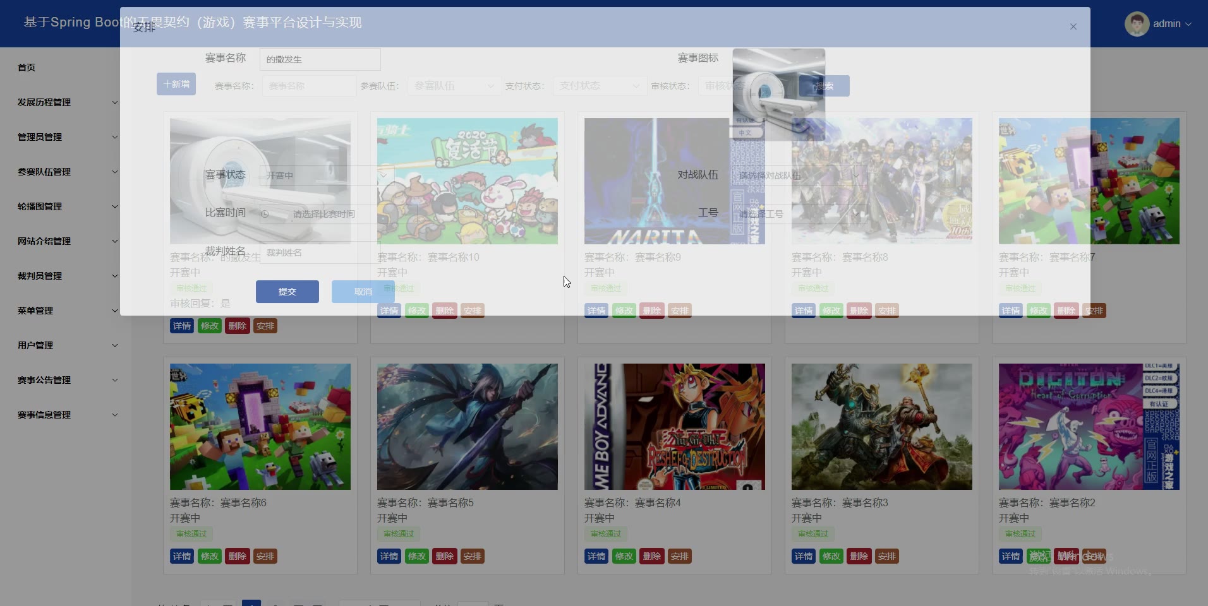Click 修改 for 赛事名称5

click(417, 556)
